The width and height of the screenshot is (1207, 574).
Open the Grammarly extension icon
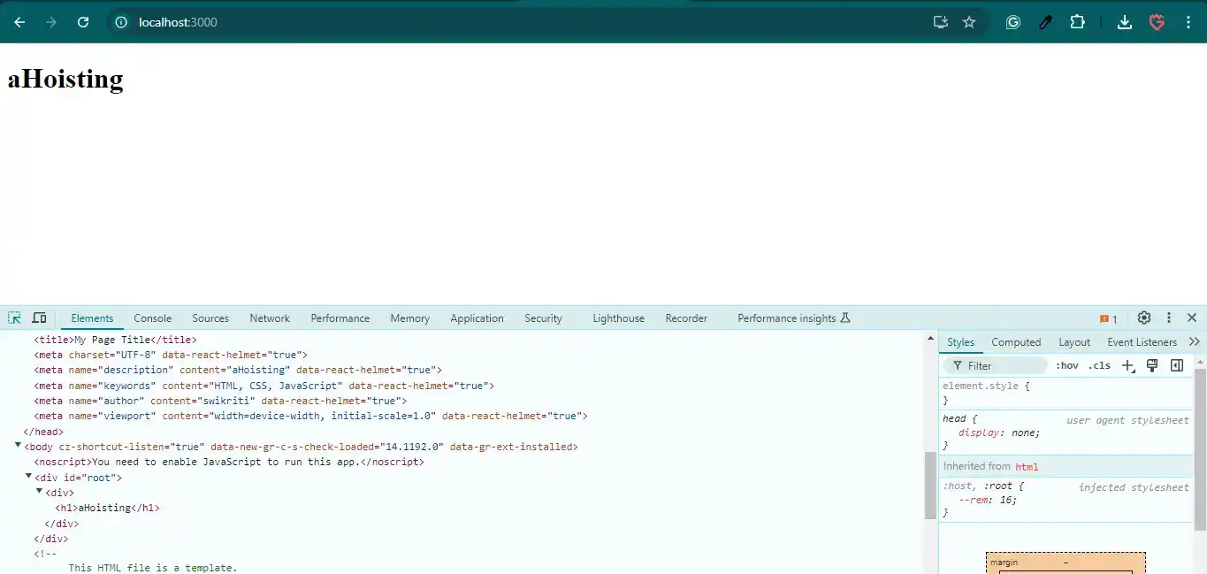(x=1013, y=22)
